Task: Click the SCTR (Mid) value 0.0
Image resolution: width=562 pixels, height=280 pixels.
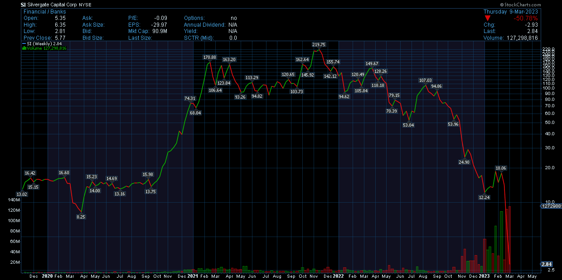Action: pyautogui.click(x=233, y=38)
